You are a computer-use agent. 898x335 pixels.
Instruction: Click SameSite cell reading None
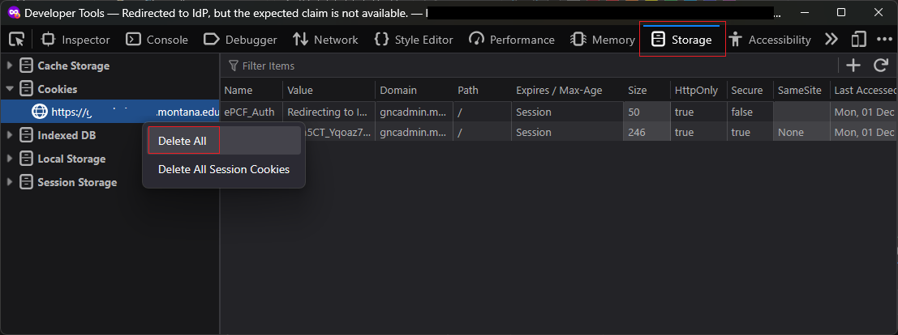point(801,132)
